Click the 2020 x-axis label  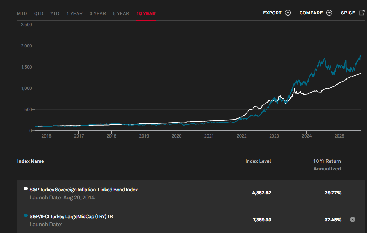pos(176,136)
